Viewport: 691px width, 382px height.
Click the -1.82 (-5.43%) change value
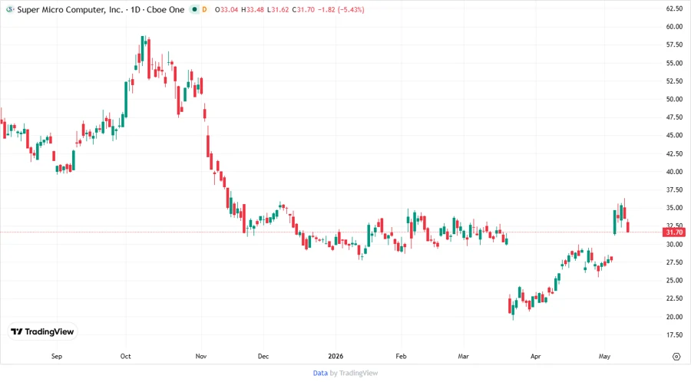pyautogui.click(x=341, y=9)
